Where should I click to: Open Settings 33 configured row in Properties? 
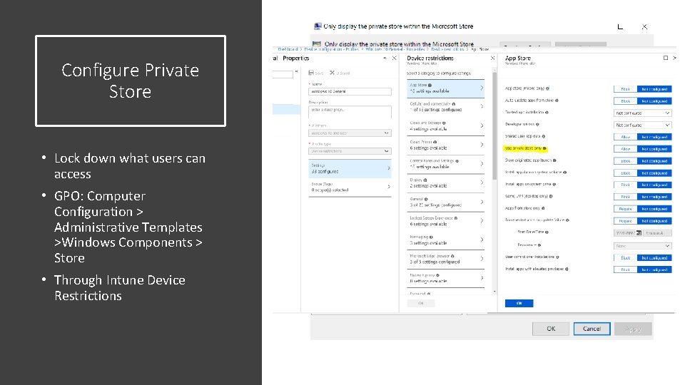pos(350,168)
